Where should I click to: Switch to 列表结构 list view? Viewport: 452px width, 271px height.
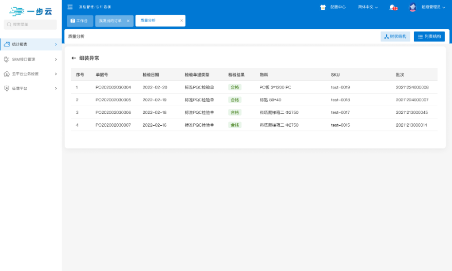(429, 36)
